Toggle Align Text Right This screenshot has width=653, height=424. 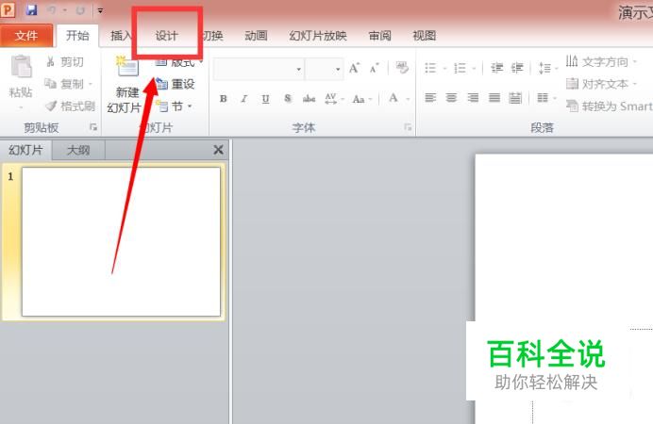point(473,98)
